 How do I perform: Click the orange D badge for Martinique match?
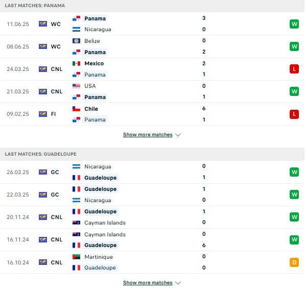click(294, 262)
